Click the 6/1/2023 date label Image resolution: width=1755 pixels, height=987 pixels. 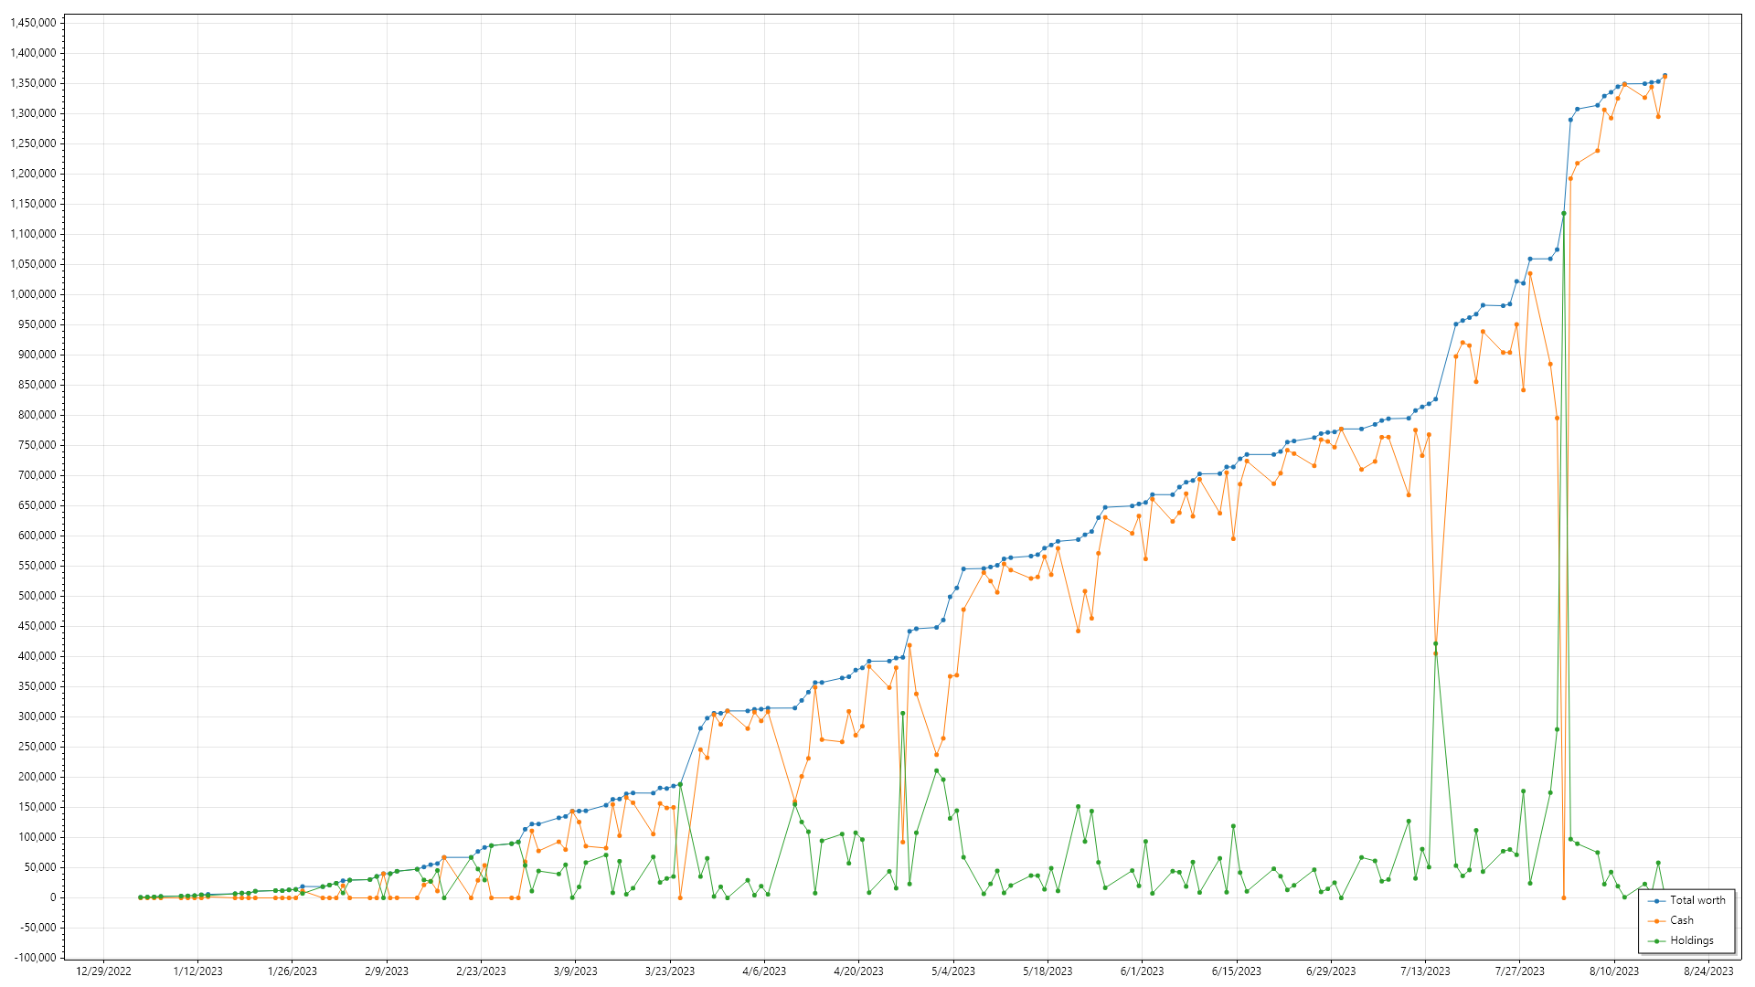tap(1143, 971)
